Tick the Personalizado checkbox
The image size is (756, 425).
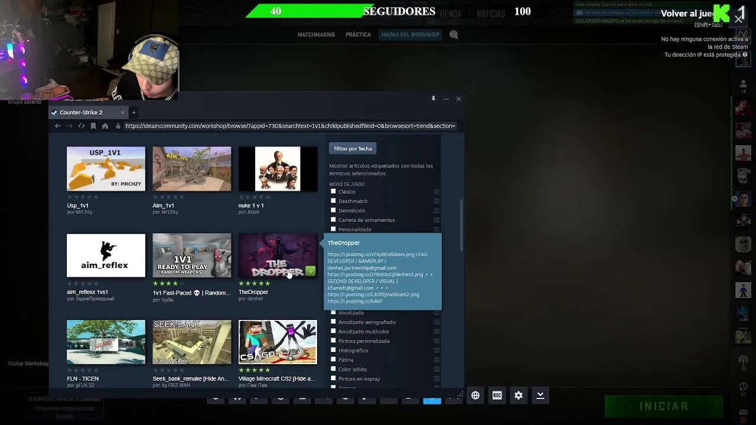pos(333,229)
